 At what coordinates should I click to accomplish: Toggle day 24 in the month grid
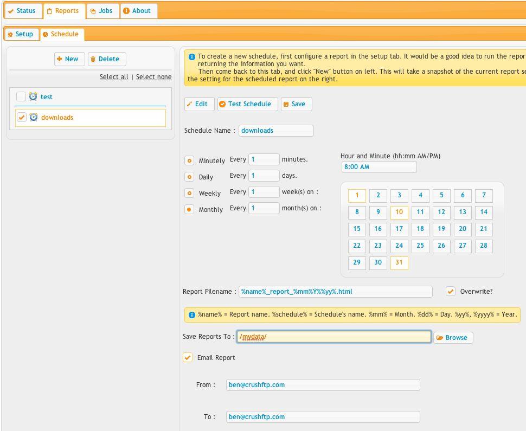(399, 246)
